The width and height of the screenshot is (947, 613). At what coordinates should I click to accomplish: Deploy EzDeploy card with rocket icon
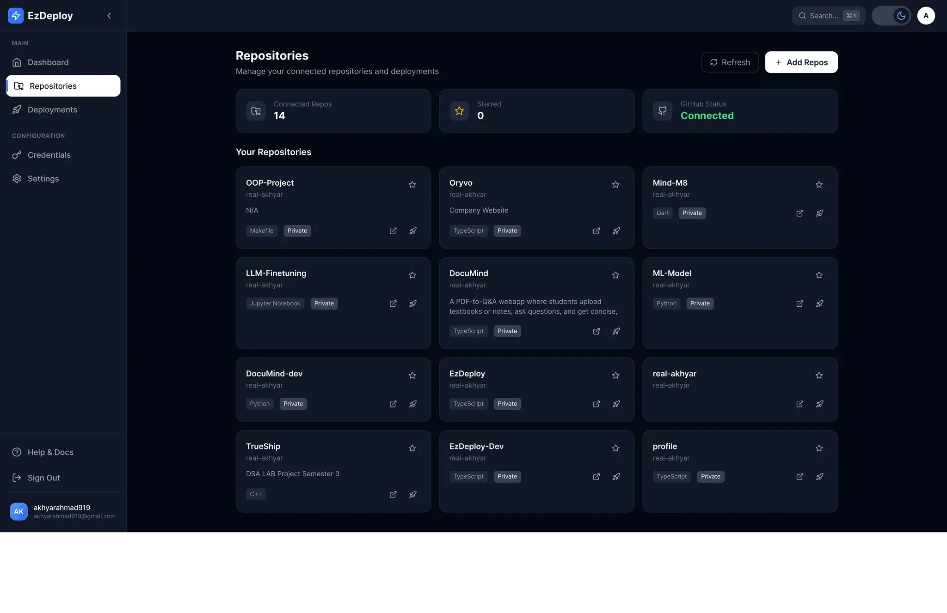click(x=616, y=404)
